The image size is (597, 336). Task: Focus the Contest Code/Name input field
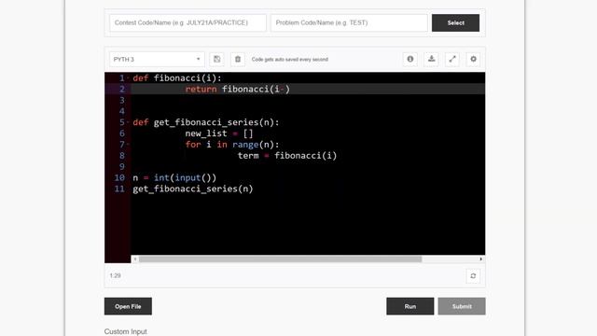187,22
